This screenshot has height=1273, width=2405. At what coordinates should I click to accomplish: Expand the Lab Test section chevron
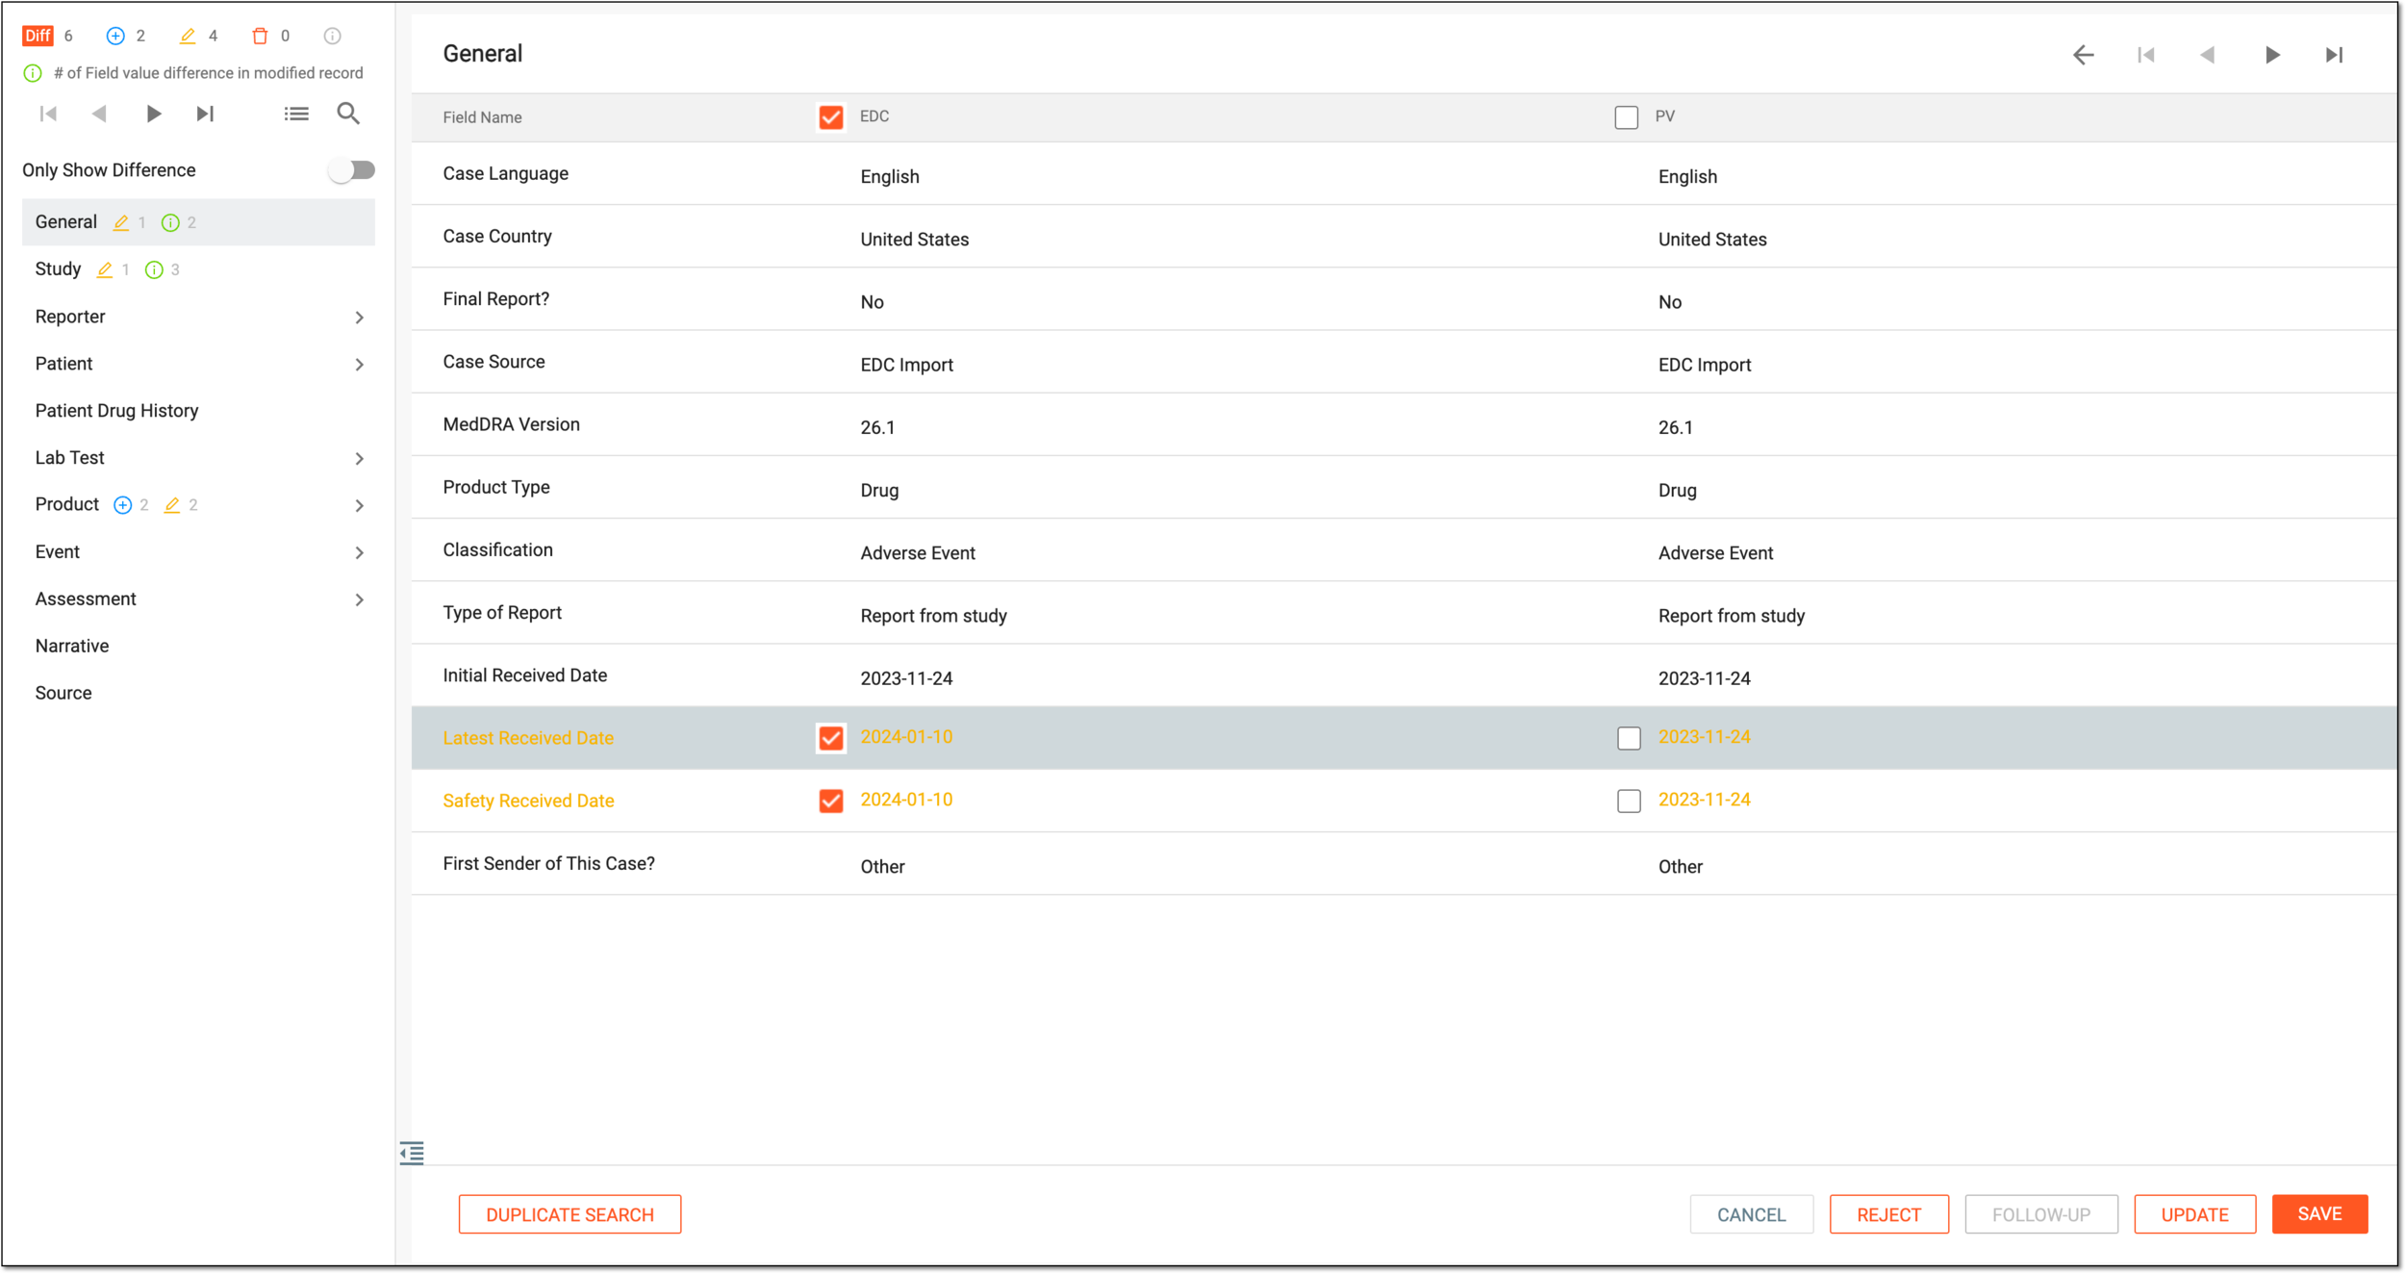(x=360, y=459)
